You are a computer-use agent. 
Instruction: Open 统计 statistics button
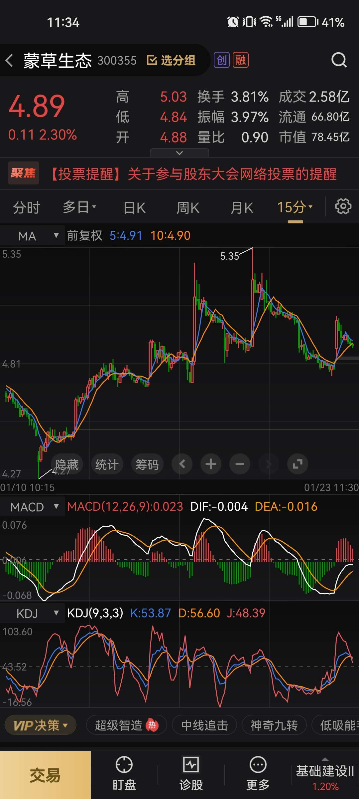tap(107, 464)
